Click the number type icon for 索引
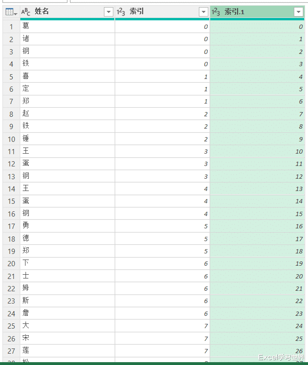Screen dimensions: 308x365 [121, 12]
